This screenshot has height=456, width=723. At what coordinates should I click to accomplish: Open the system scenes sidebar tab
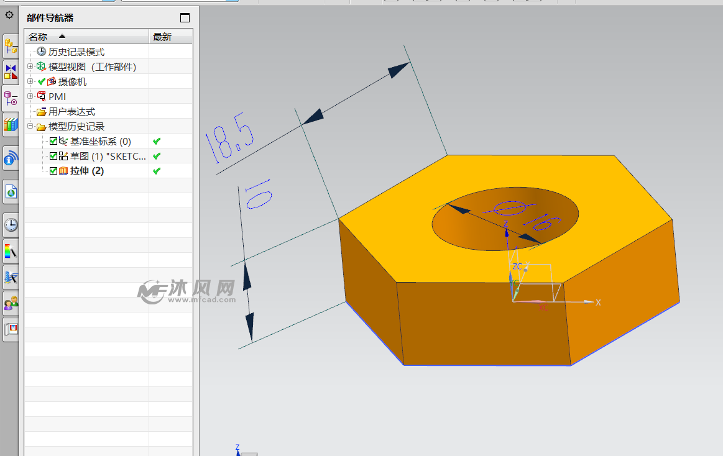(11, 329)
